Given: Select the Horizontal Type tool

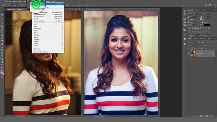Looking at the screenshot, I should click(x=2, y=41).
